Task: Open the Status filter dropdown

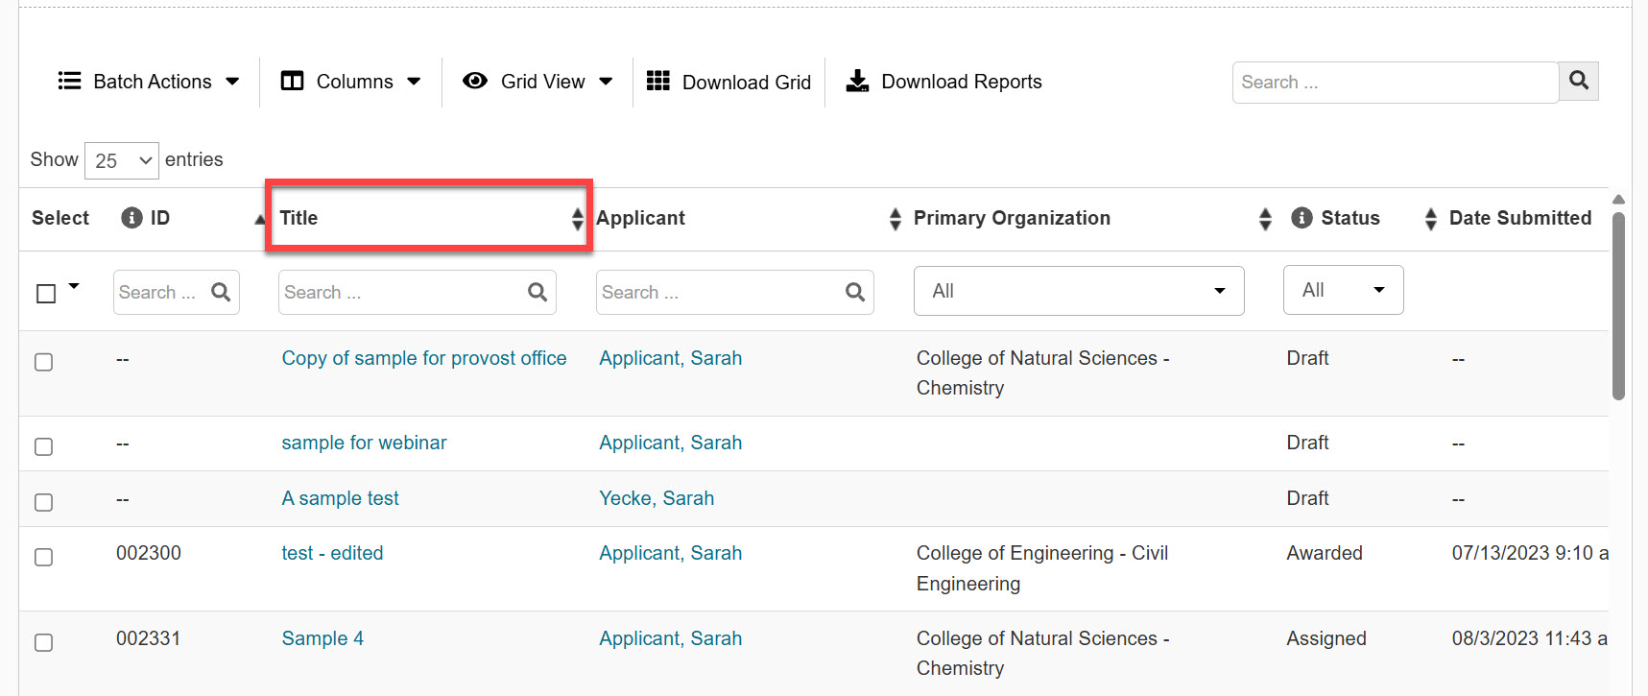Action: point(1342,290)
